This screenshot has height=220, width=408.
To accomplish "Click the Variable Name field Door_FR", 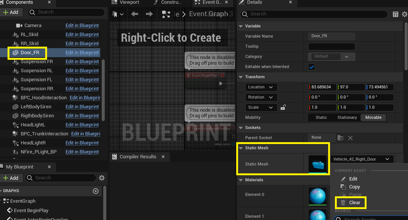I will click(x=332, y=36).
